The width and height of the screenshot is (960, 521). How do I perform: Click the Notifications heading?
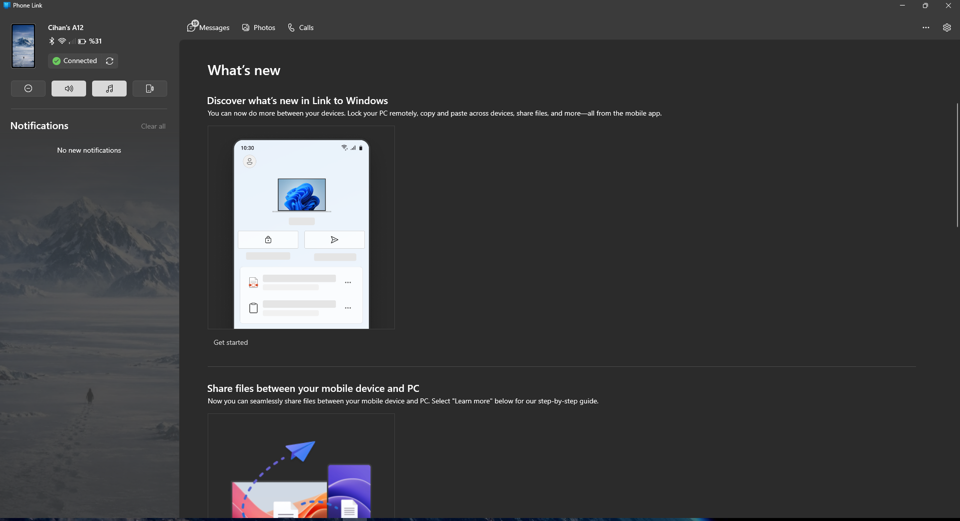pos(40,126)
